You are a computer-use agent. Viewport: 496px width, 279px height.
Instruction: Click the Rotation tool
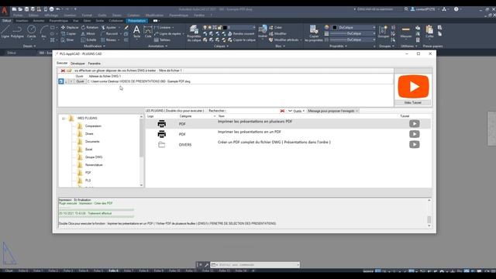coord(90,28)
